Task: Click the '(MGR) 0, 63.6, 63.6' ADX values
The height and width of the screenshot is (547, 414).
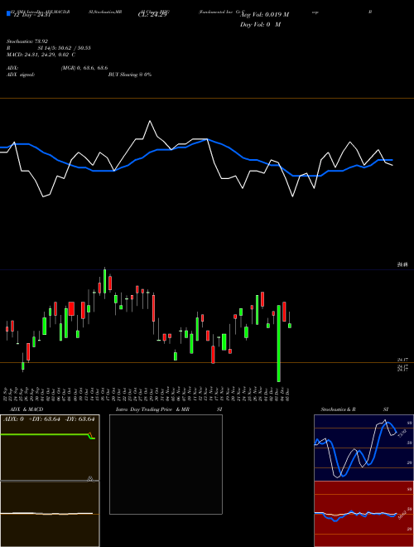Action: point(84,68)
